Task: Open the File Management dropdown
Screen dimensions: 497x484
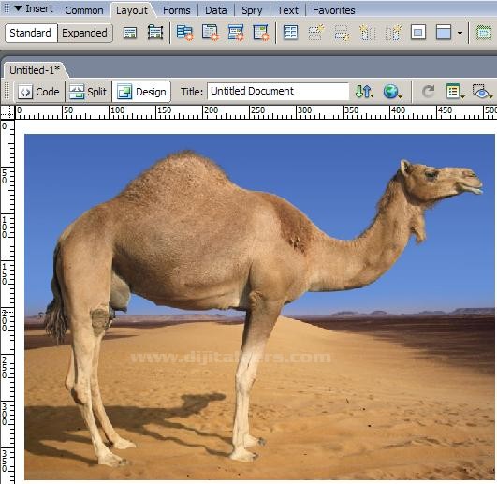Action: point(364,92)
